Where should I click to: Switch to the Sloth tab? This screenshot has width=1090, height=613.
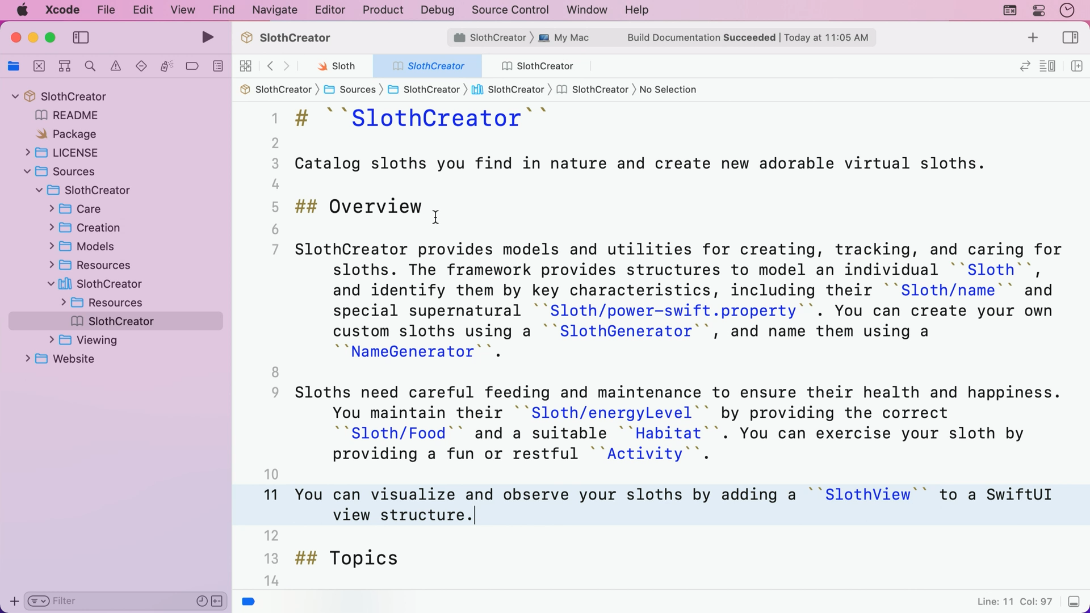(x=336, y=66)
